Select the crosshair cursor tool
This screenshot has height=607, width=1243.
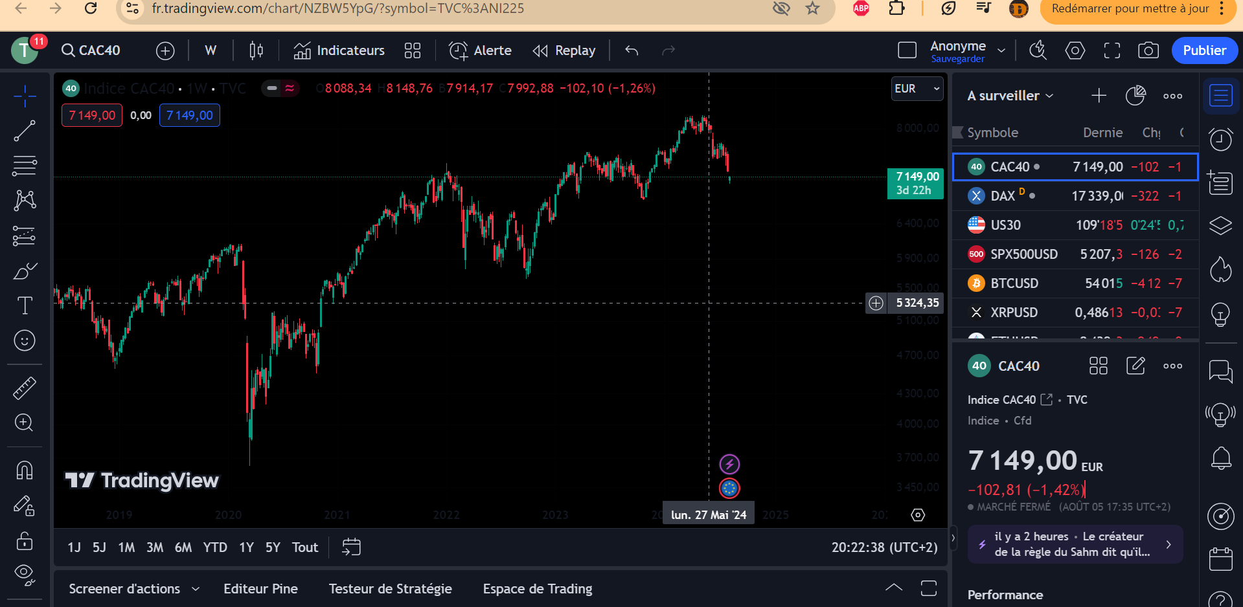tap(25, 96)
